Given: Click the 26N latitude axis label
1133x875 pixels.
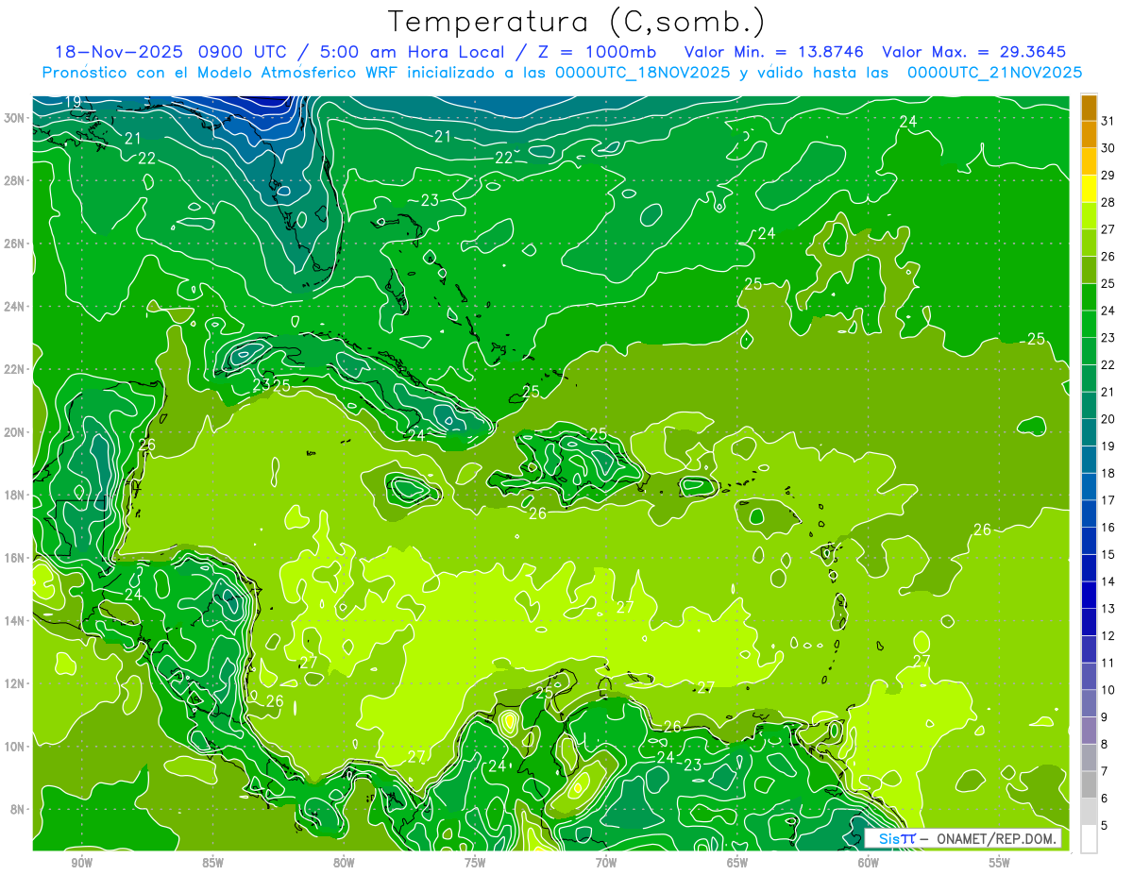Looking at the screenshot, I should coord(15,244).
